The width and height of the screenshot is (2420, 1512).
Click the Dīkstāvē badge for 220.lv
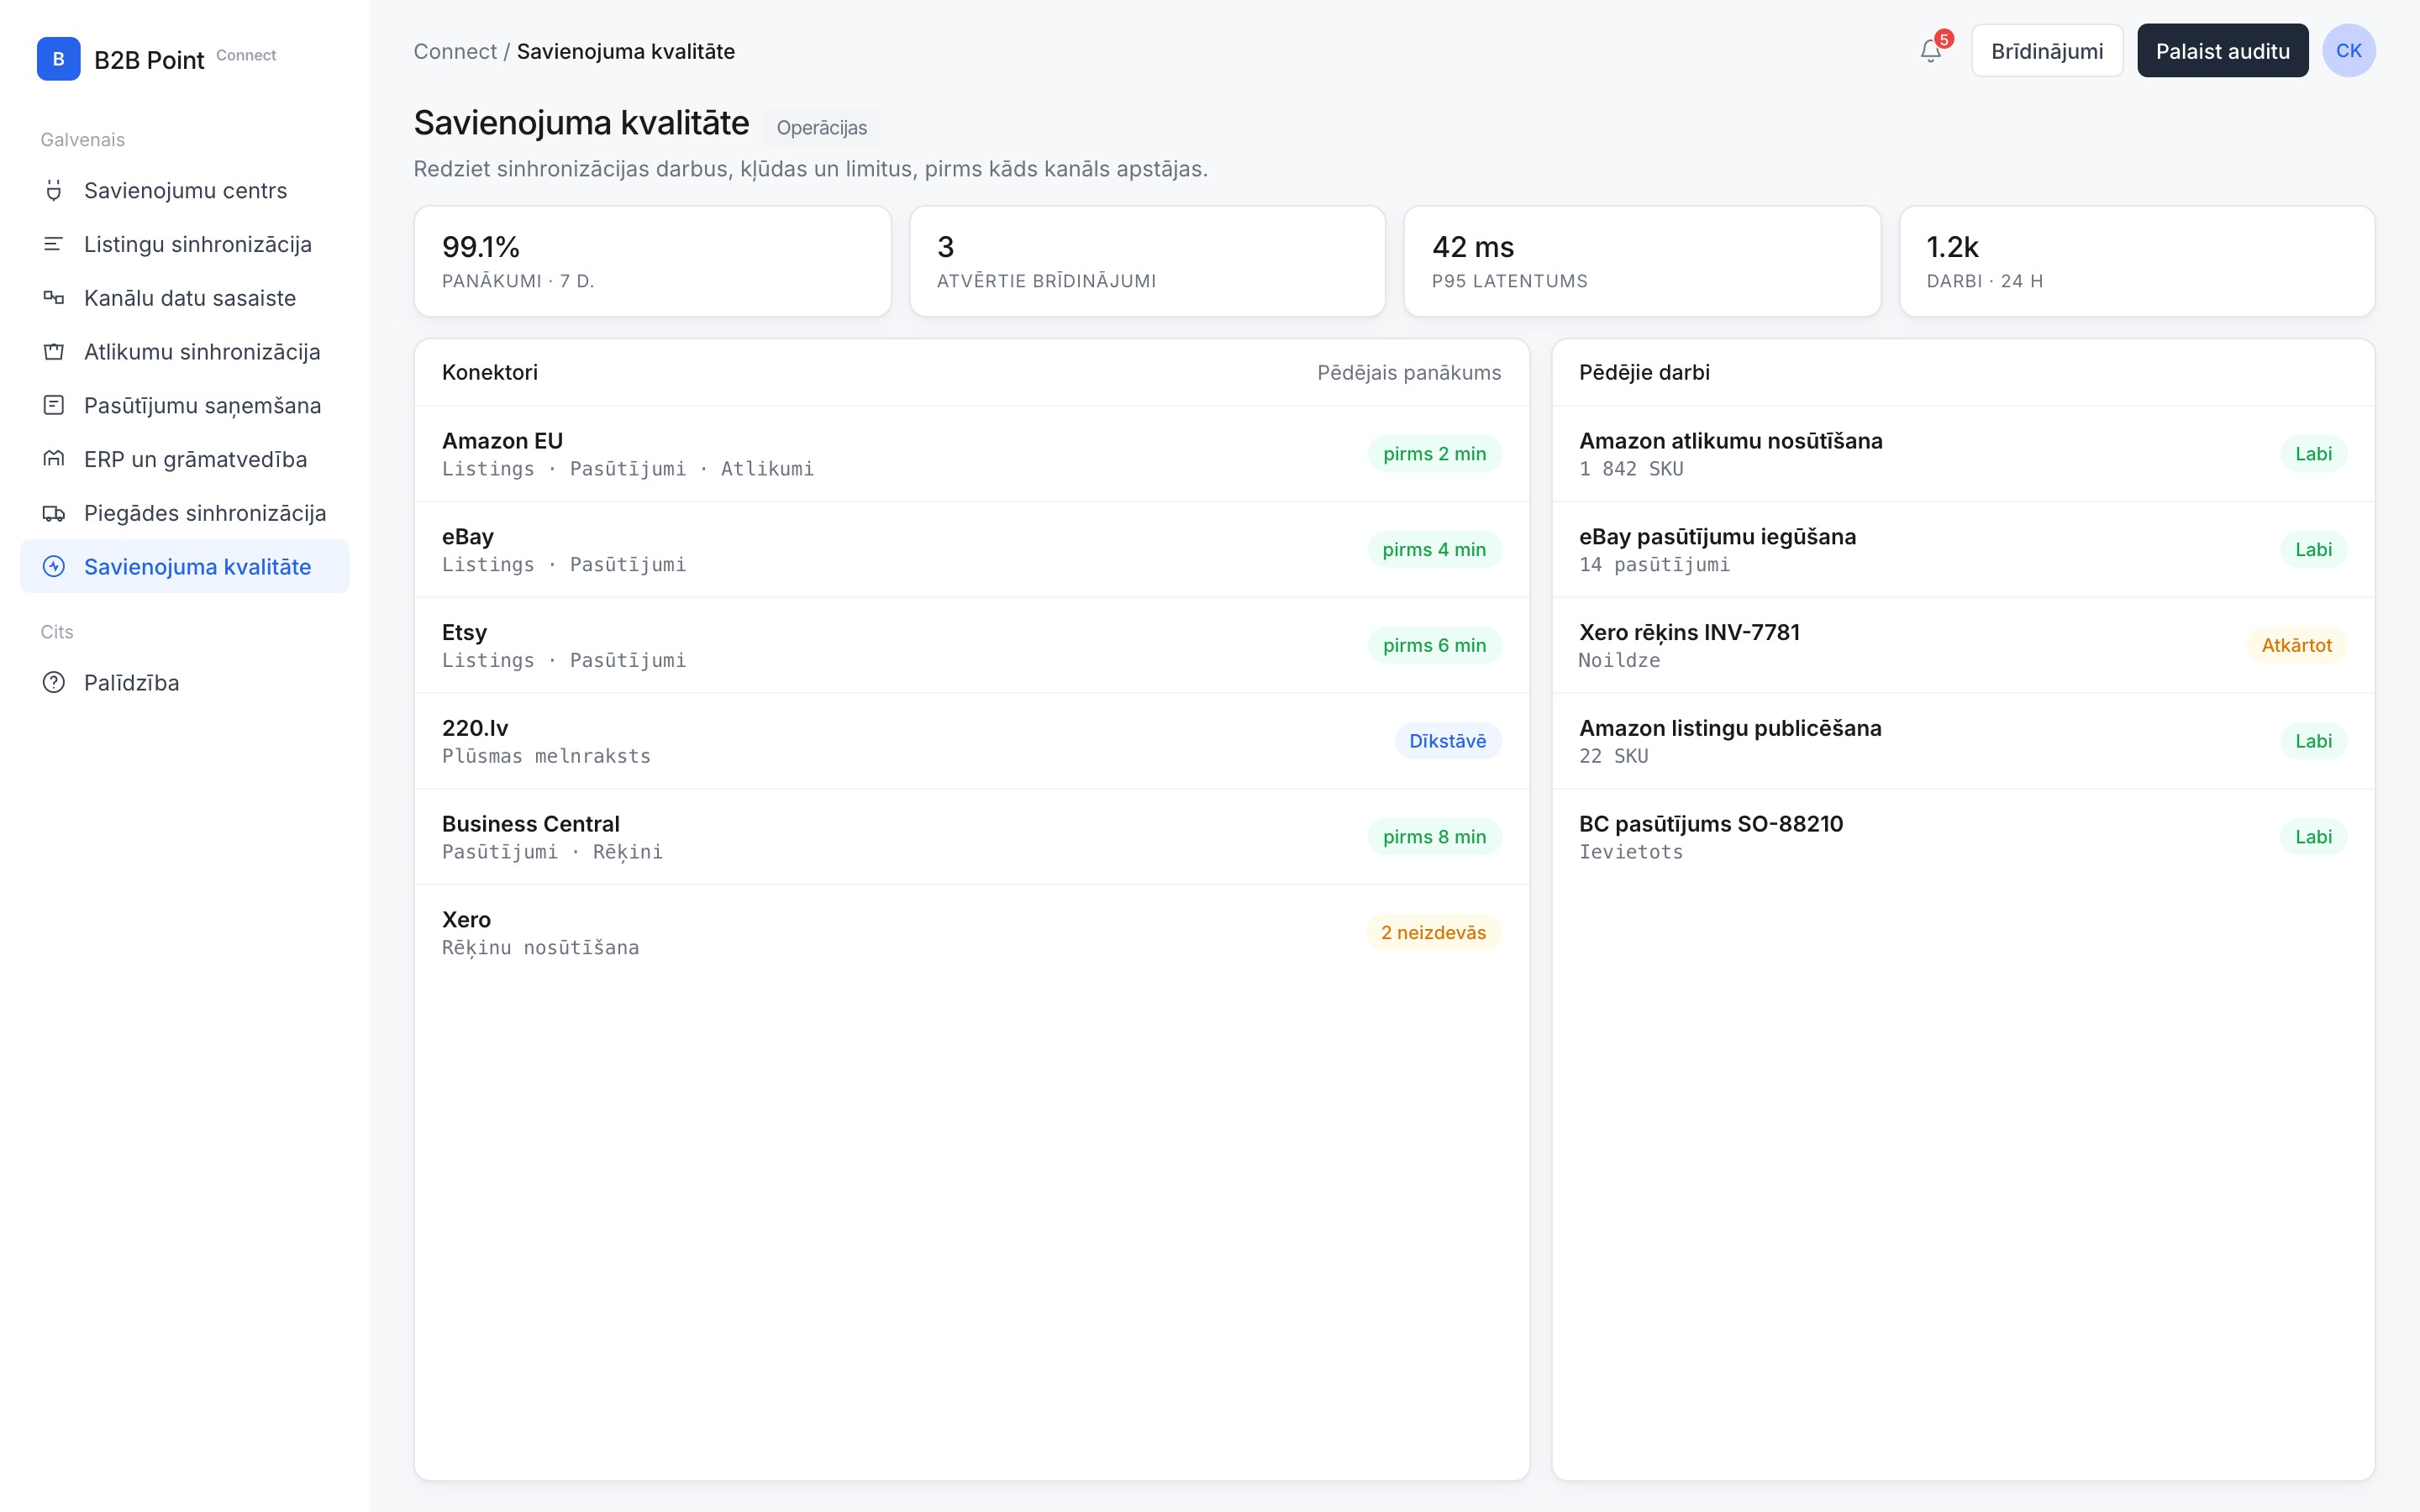coord(1447,741)
